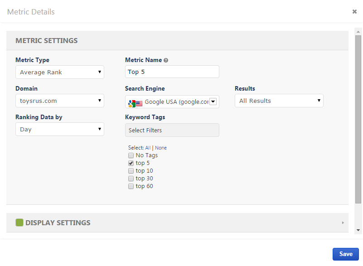Close the Metric Details dialog

click(x=354, y=12)
